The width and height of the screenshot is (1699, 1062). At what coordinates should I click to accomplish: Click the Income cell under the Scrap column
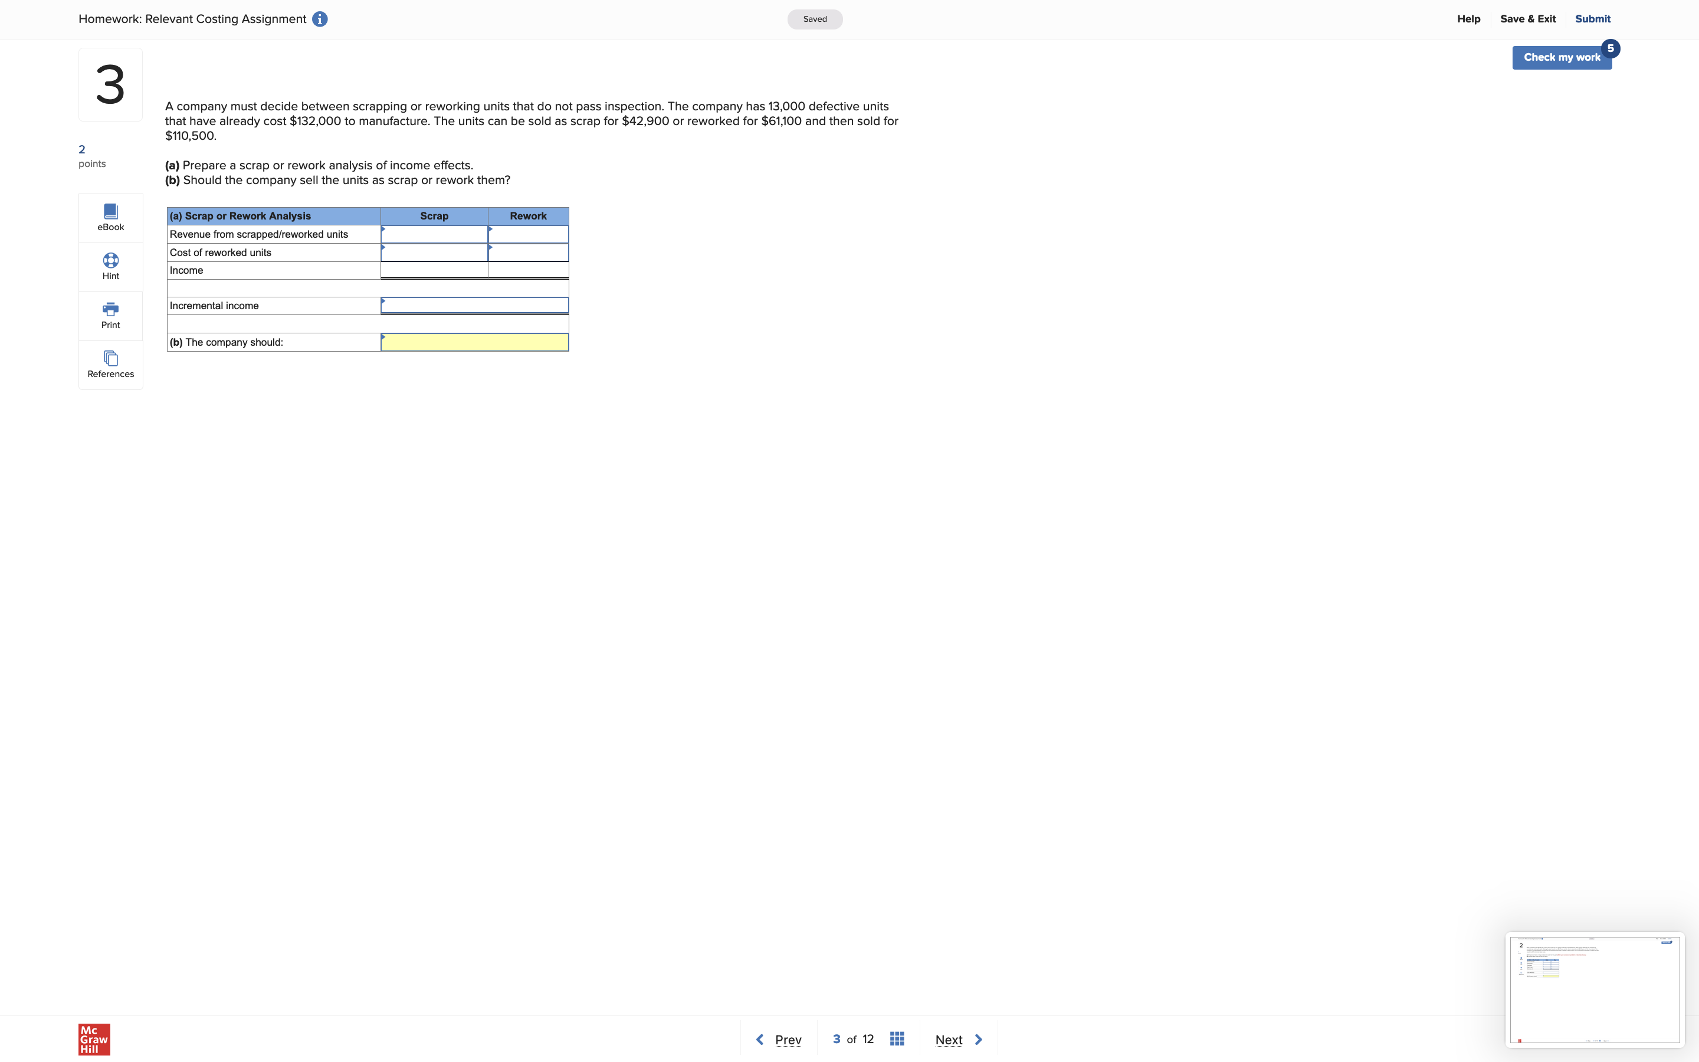coord(434,270)
